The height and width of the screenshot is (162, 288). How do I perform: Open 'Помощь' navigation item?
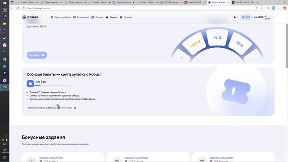click(126, 17)
